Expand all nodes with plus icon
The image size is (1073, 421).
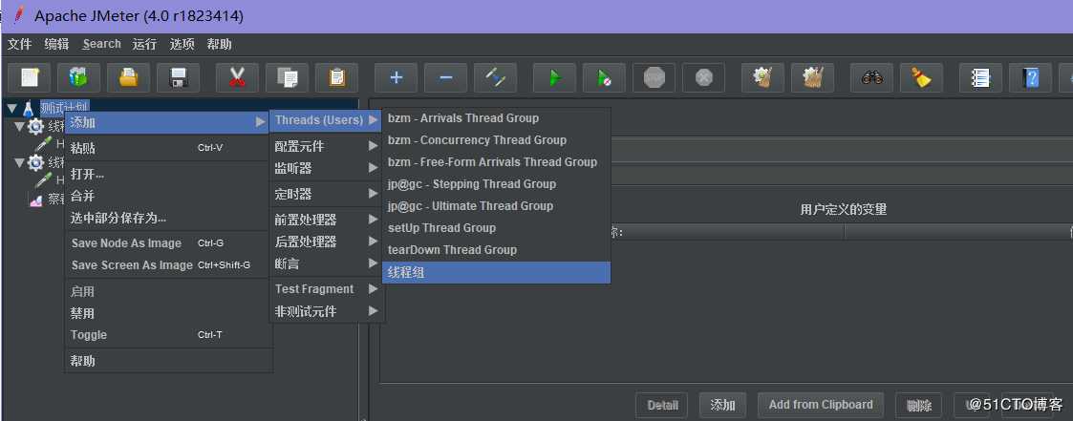[x=396, y=77]
